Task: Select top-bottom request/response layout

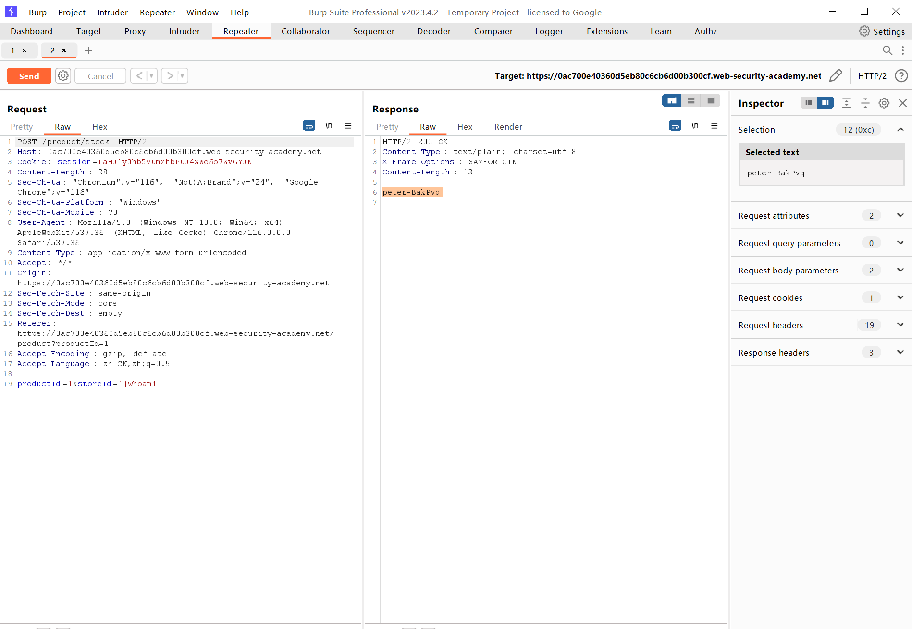Action: pos(691,100)
